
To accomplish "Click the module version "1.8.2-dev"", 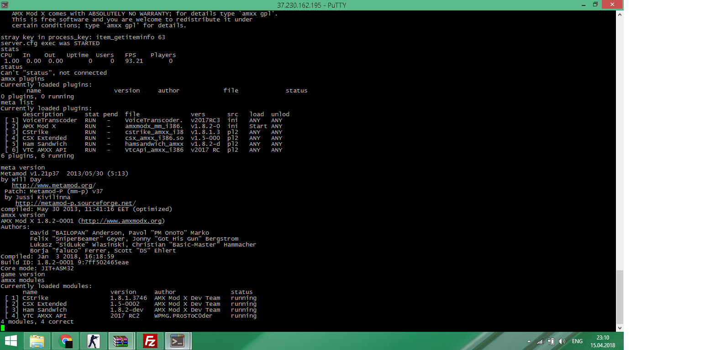I will point(127,310).
